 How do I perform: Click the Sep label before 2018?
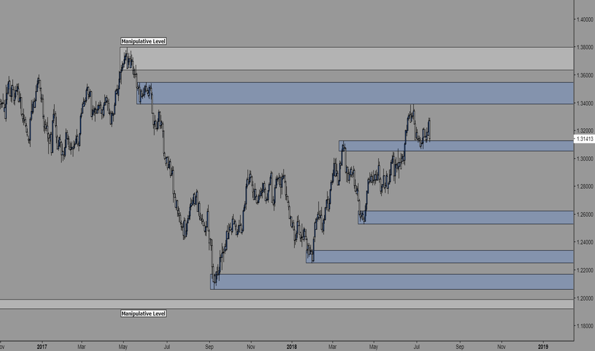coord(209,347)
